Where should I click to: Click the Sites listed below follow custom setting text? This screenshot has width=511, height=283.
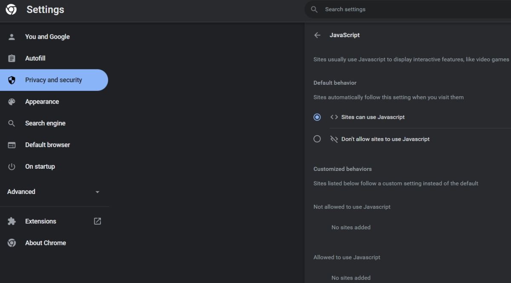pos(396,183)
